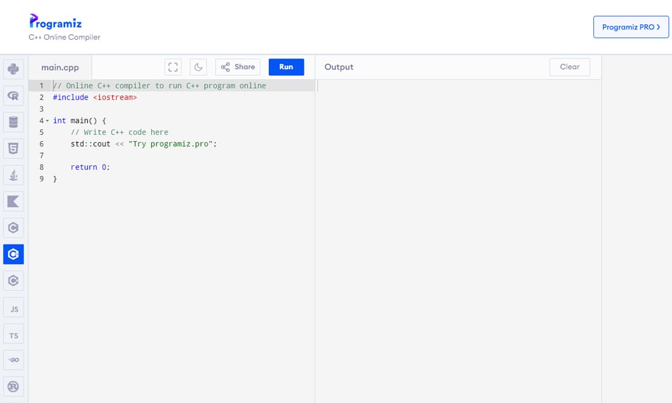Viewport: 672px width, 403px height.
Task: Open the Go language compiler
Action: (13, 360)
